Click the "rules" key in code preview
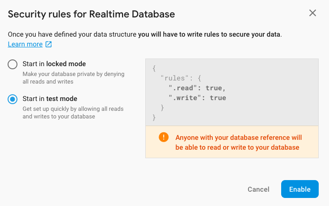The height and width of the screenshot is (206, 329). point(174,78)
